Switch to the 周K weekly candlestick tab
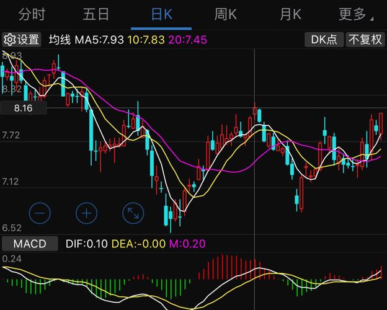This screenshot has width=387, height=310. click(x=225, y=14)
